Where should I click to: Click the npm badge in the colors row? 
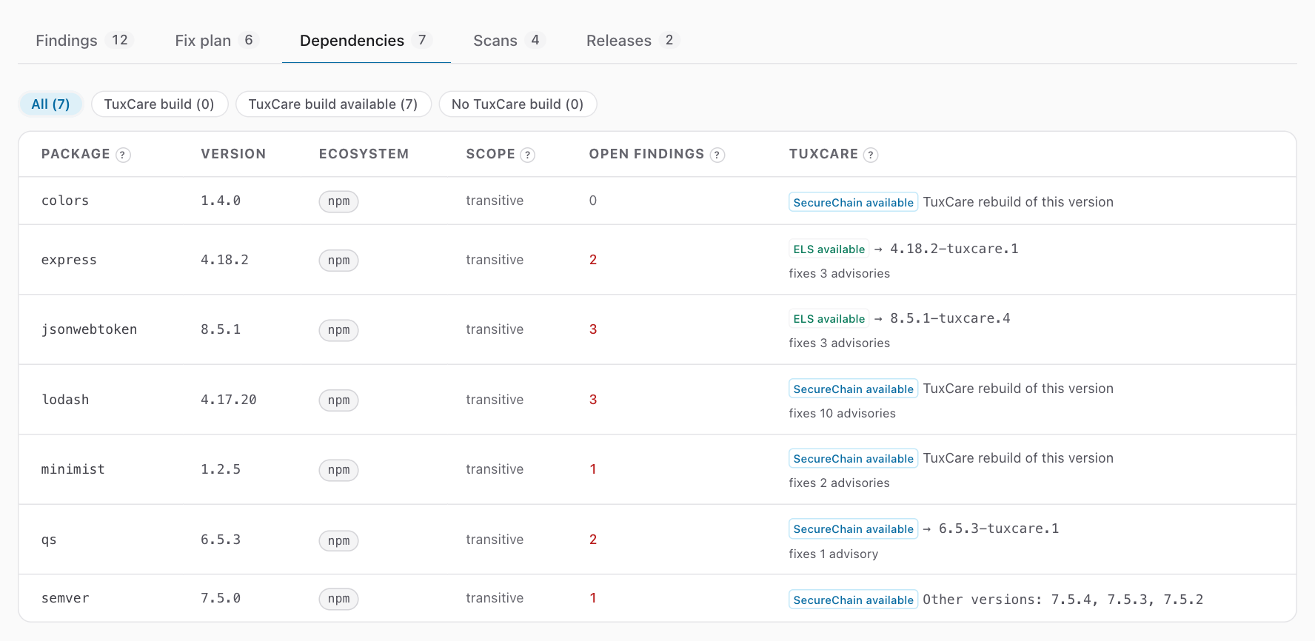click(338, 201)
